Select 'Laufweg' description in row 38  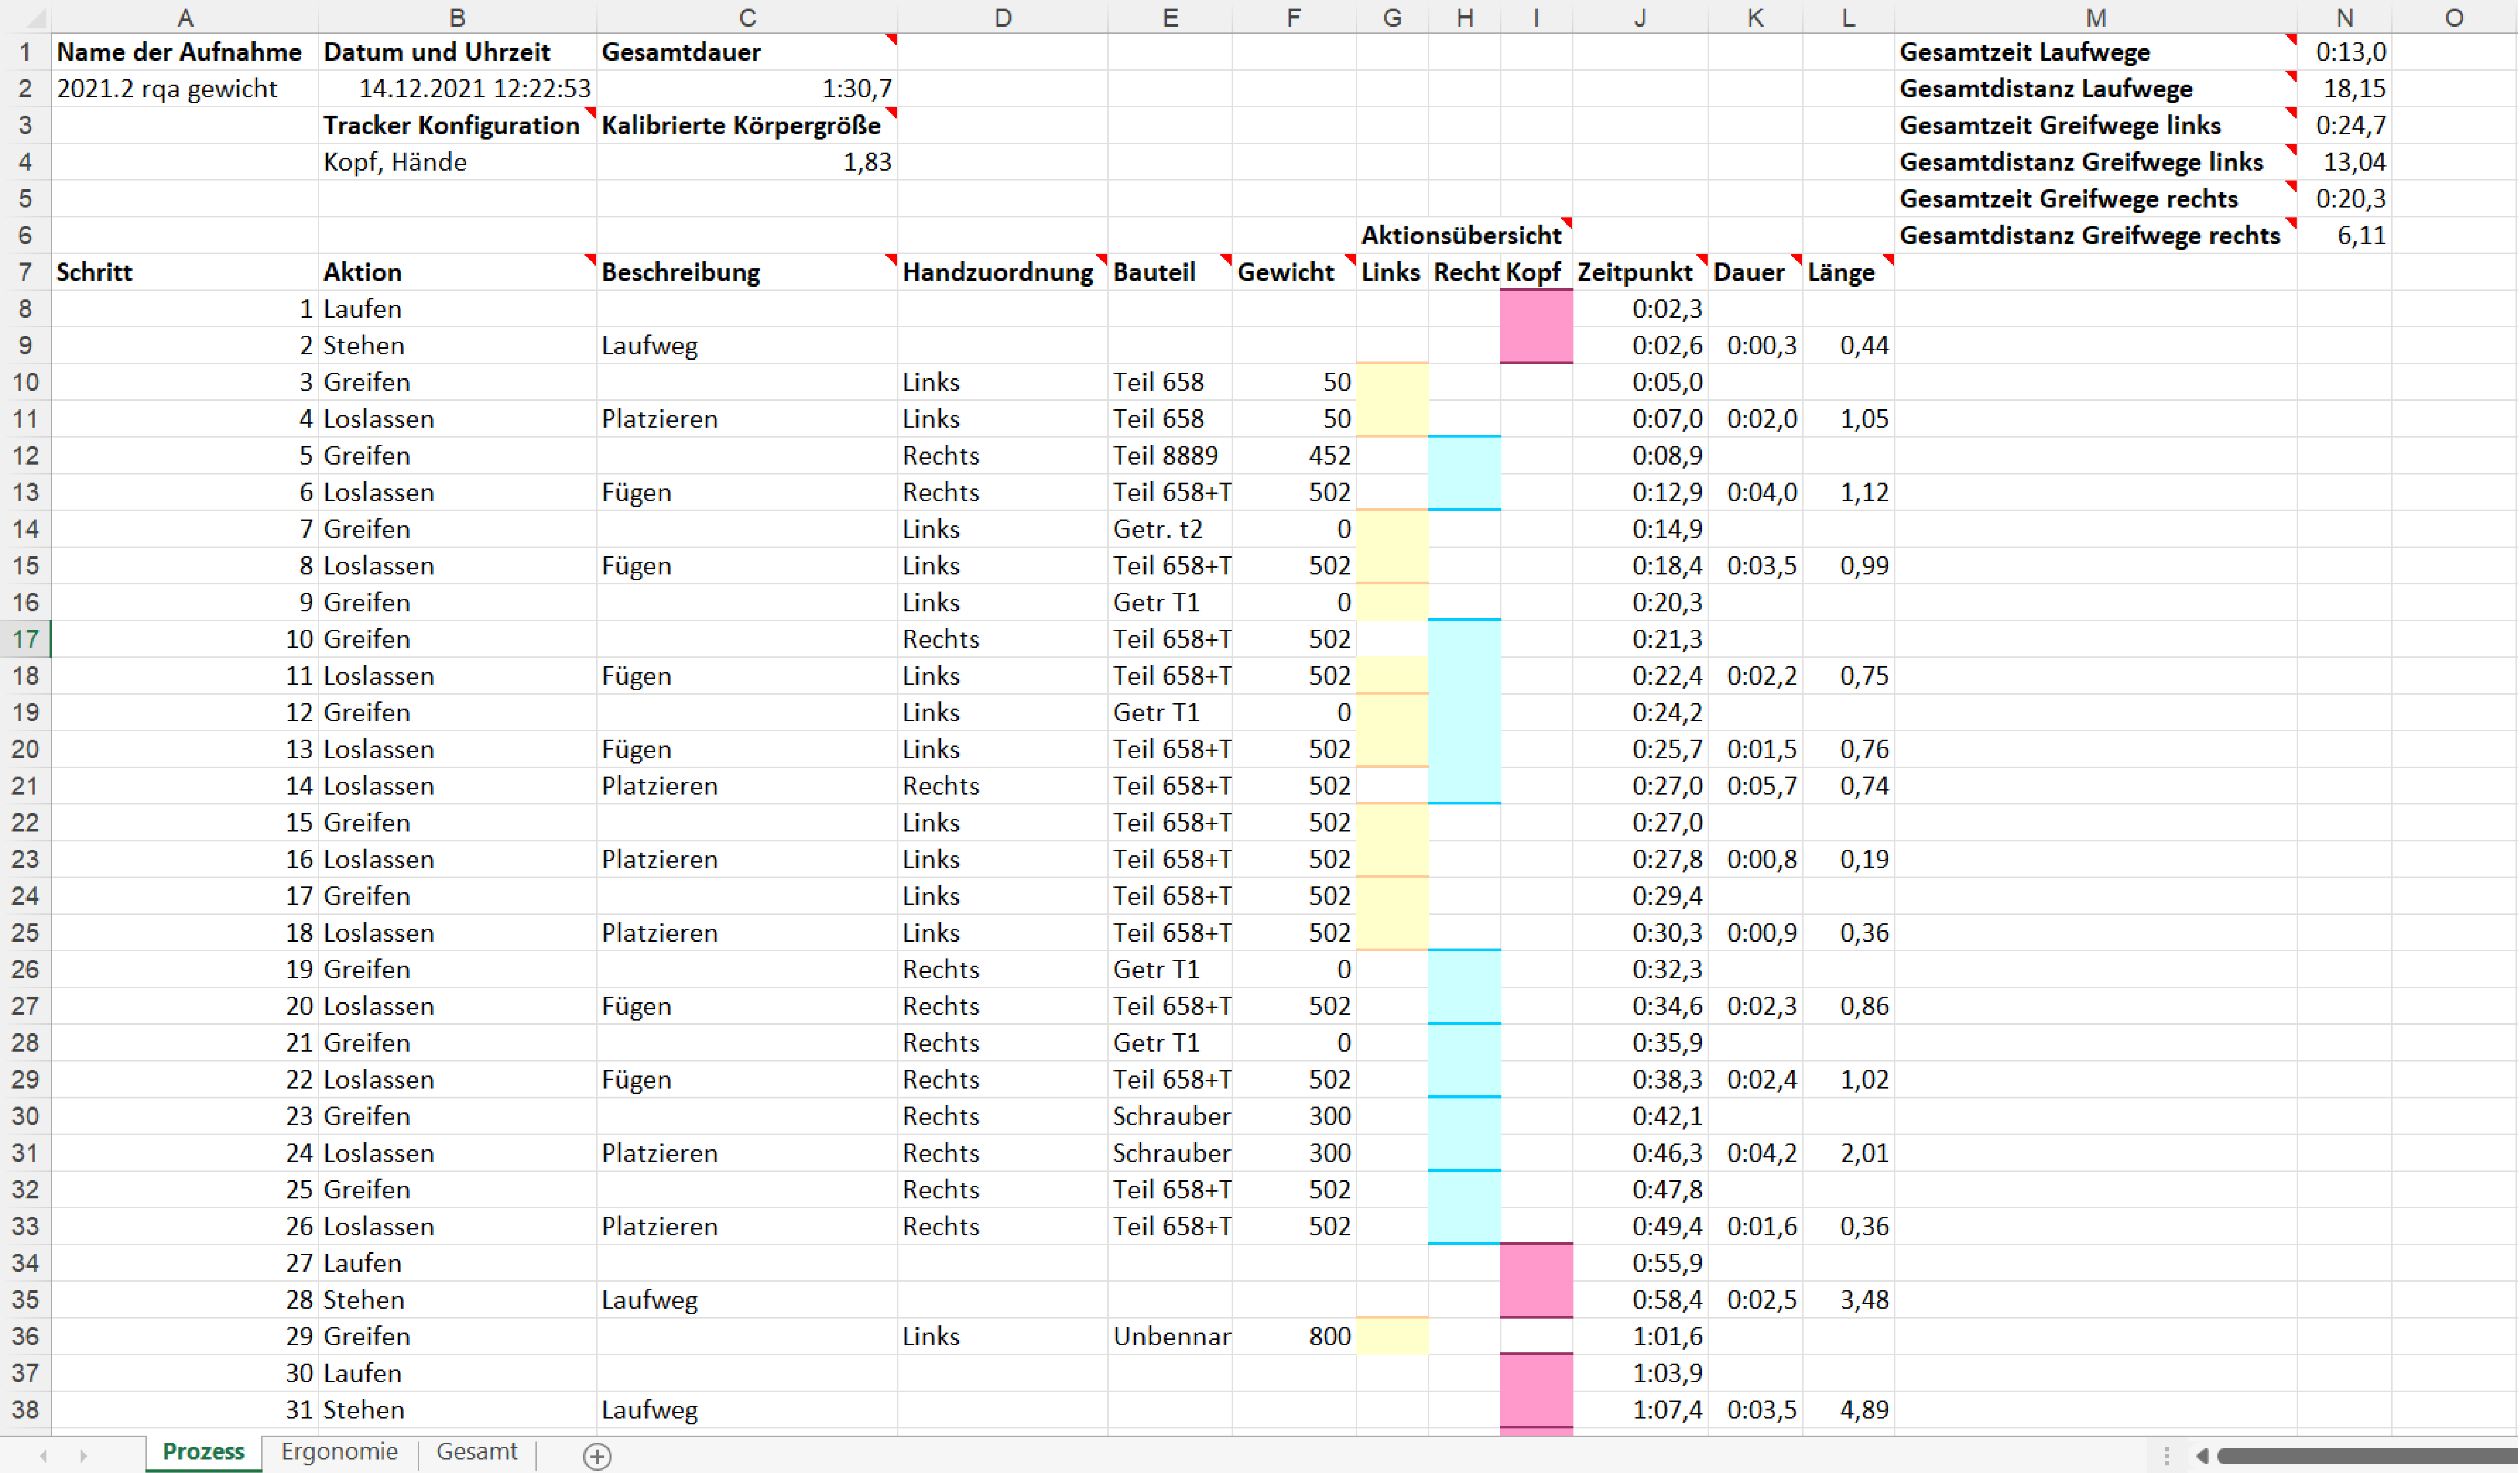[747, 1410]
